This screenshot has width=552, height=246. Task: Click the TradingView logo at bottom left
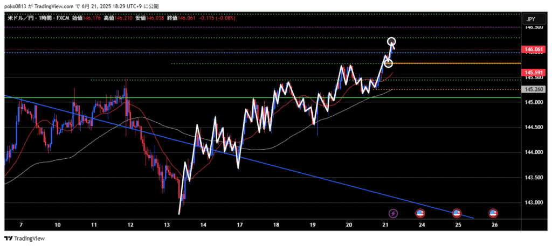click(25, 238)
